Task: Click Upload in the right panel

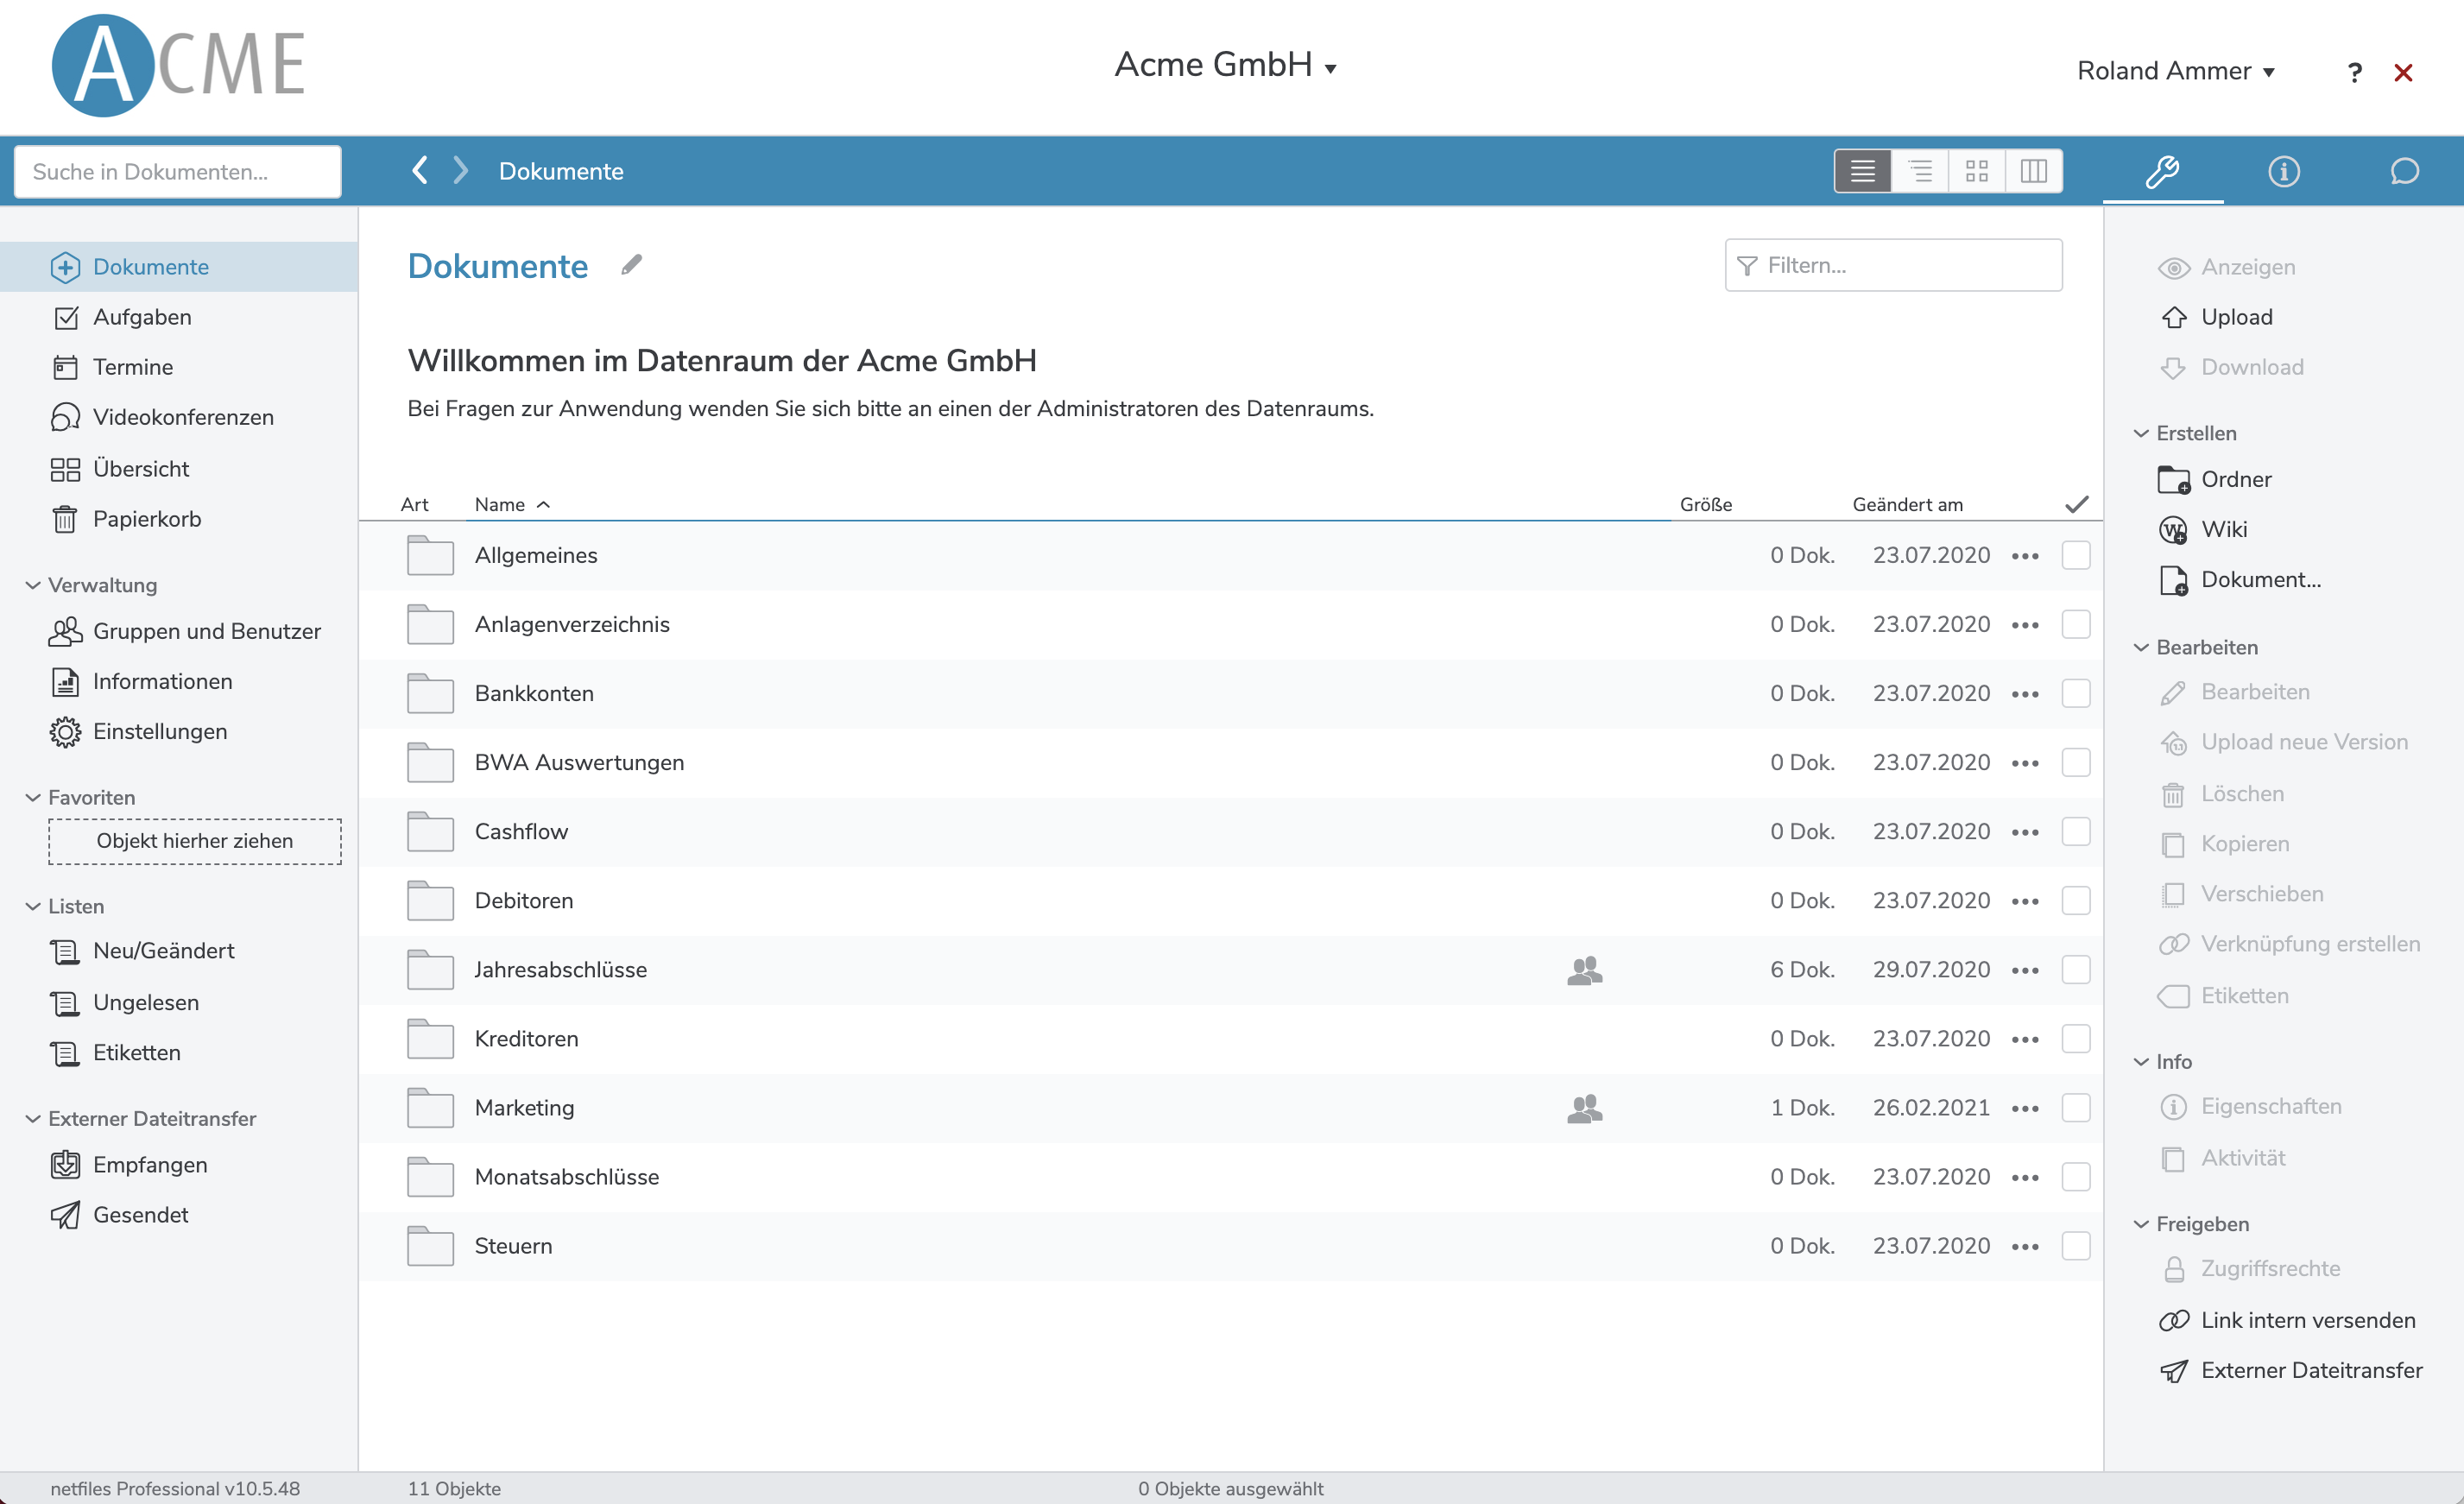Action: (x=2236, y=317)
